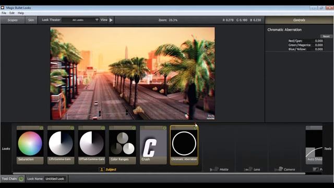This screenshot has height=188, width=334.
Task: Select the Saturation tool card
Action: click(30, 145)
